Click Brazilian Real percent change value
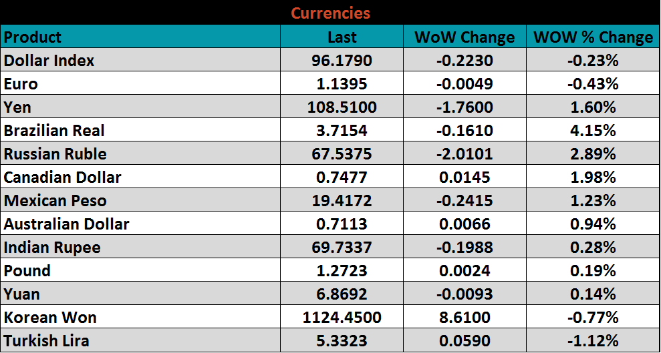661x353 pixels. (593, 131)
